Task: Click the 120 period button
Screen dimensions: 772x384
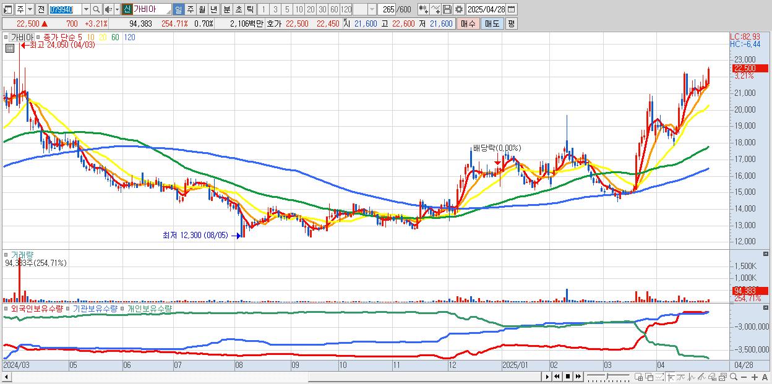Action: click(x=346, y=9)
